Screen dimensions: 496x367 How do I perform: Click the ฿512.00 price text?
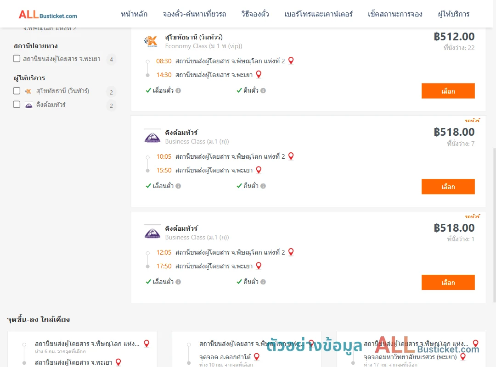pos(454,37)
